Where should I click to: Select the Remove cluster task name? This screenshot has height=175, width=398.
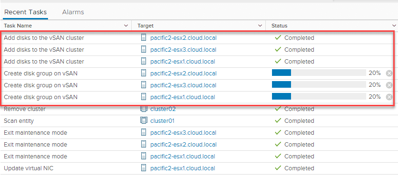click(25, 109)
